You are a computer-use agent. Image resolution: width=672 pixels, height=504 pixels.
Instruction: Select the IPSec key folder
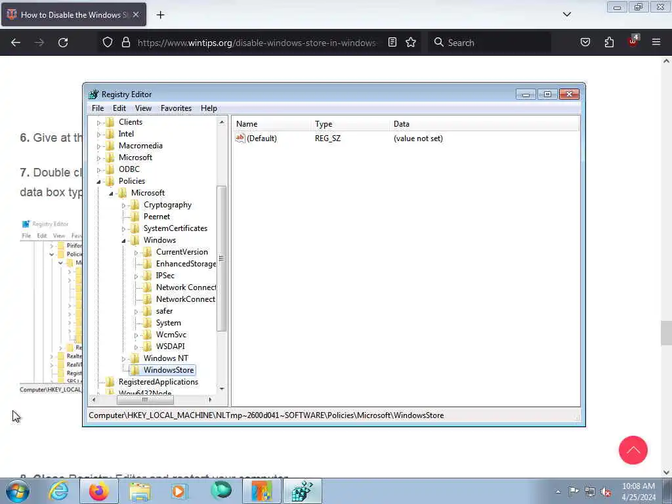(x=165, y=276)
